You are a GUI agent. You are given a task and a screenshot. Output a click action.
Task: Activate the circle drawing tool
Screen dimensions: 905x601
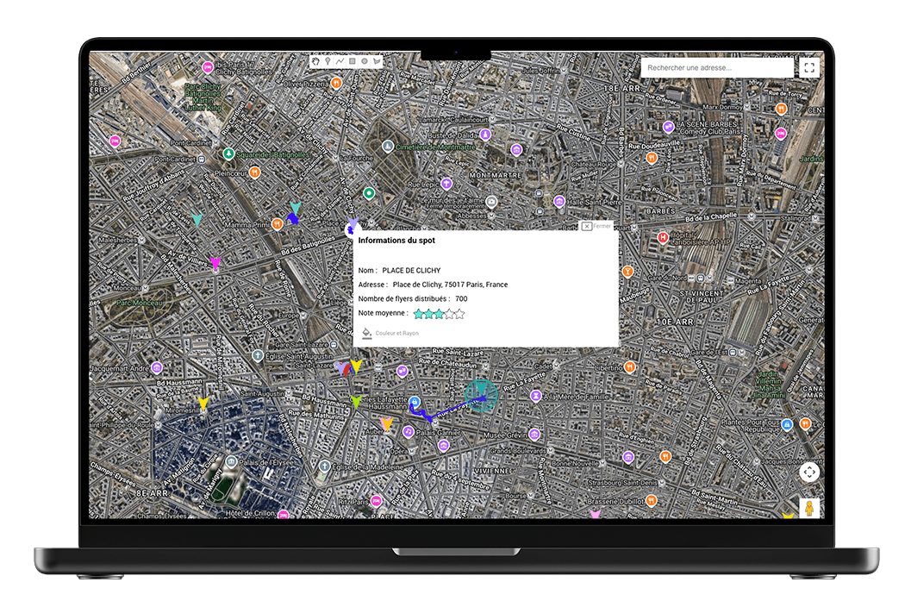pyautogui.click(x=365, y=61)
